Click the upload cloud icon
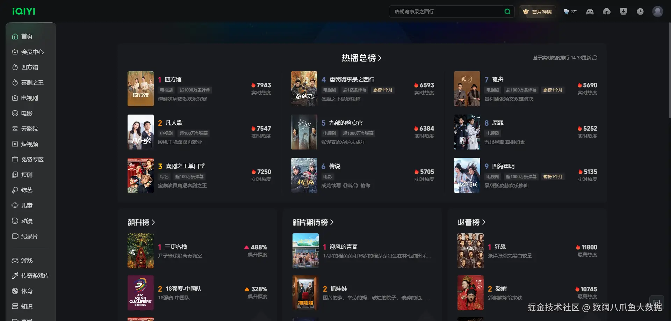The image size is (671, 321). click(607, 12)
